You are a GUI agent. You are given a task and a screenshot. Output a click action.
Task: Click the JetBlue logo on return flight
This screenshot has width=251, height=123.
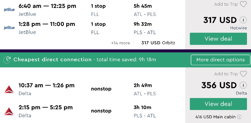coord(9,28)
